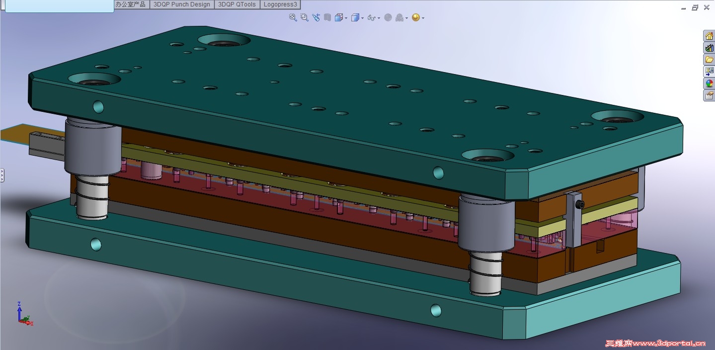Click the Zoom to Fit icon
The image size is (715, 350).
(293, 17)
